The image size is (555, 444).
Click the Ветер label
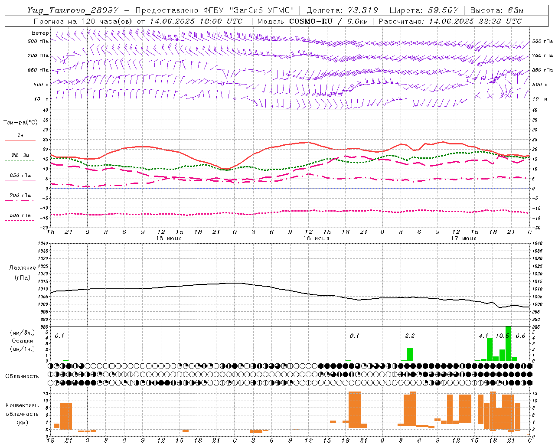tap(40, 33)
